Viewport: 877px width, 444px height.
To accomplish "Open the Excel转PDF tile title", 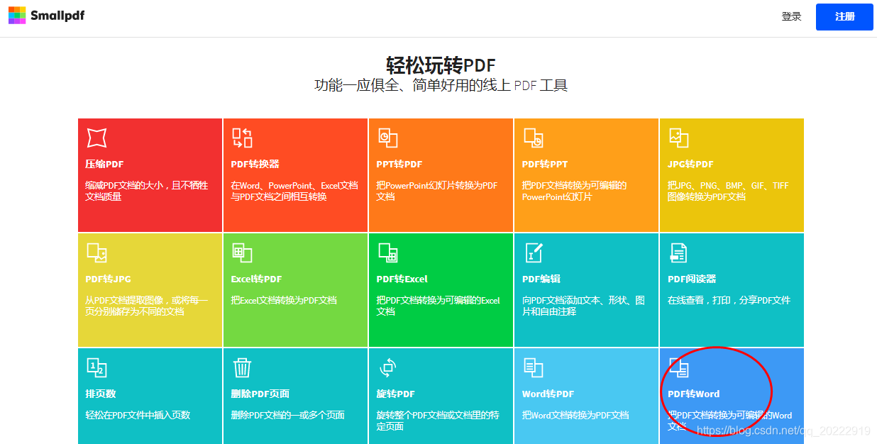I will pos(256,279).
